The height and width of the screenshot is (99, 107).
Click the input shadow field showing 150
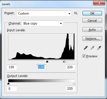12,67
